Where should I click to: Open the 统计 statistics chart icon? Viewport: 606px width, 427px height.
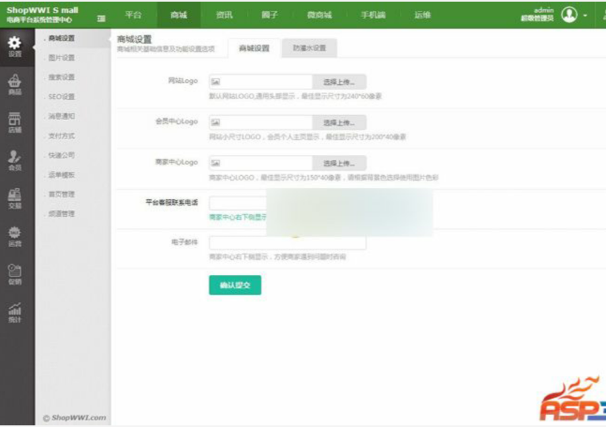tap(15, 313)
